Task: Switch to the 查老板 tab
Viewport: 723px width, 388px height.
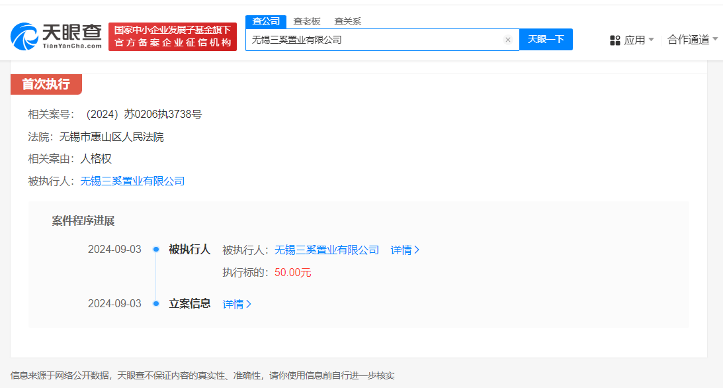Action: click(307, 21)
